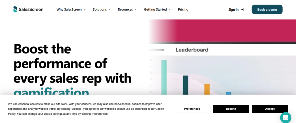This screenshot has width=296, height=123.
Task: Click the Sign in link
Action: click(x=233, y=10)
